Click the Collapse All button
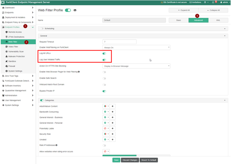 click(213, 10)
